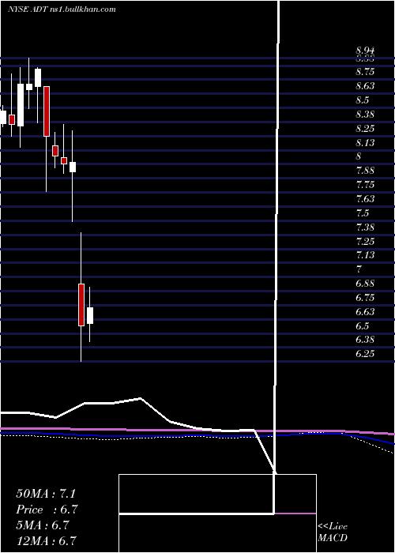Click the 7.88 price axis label

pos(365,171)
